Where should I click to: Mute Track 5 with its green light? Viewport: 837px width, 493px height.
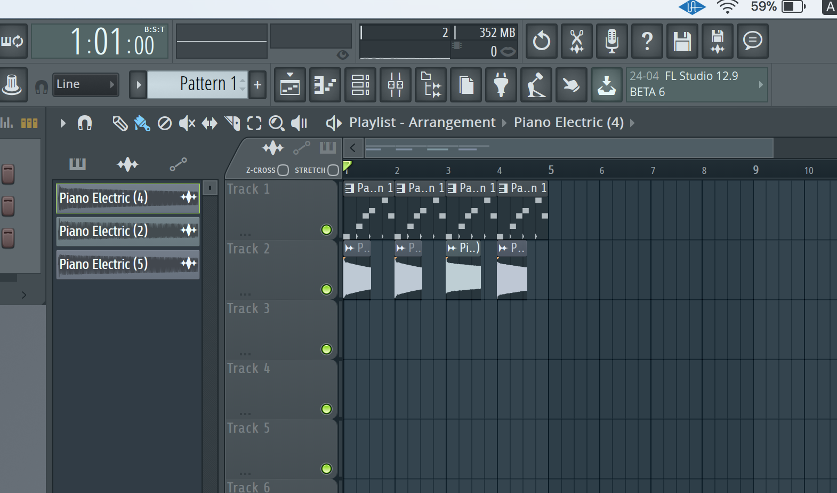pyautogui.click(x=326, y=469)
